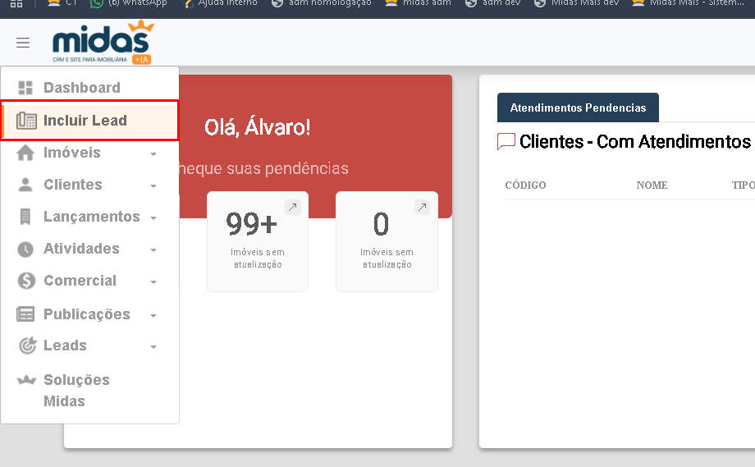The width and height of the screenshot is (755, 467).
Task: Select the Atendimentos Pendencias tab
Action: (578, 108)
